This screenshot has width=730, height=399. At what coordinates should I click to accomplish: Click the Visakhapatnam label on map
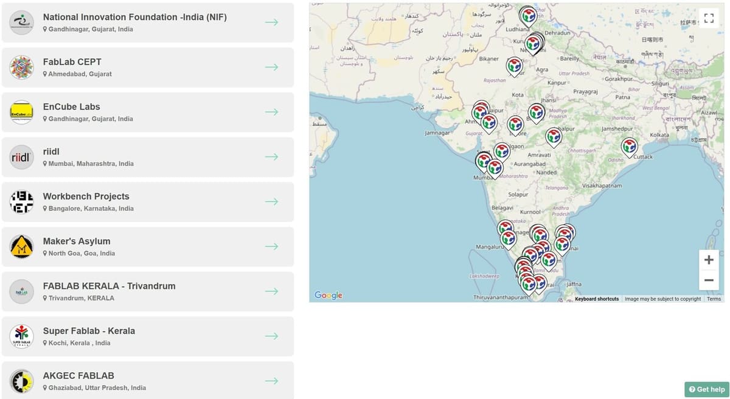point(602,185)
